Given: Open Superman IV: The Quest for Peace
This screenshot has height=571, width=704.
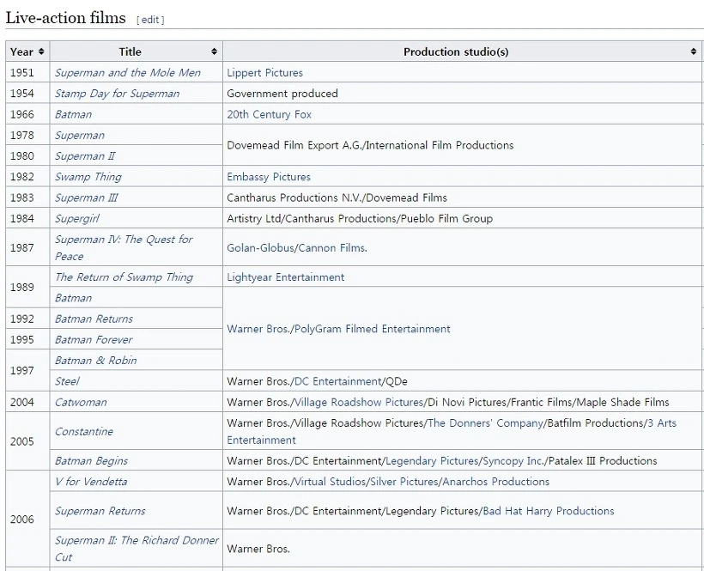Looking at the screenshot, I should pyautogui.click(x=124, y=248).
